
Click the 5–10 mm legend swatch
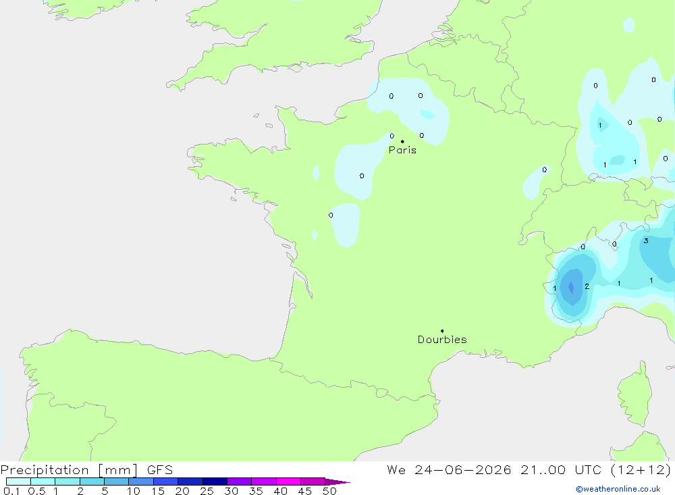point(116,481)
